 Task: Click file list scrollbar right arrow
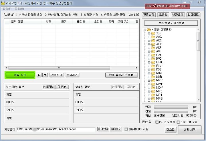coord(136,68)
